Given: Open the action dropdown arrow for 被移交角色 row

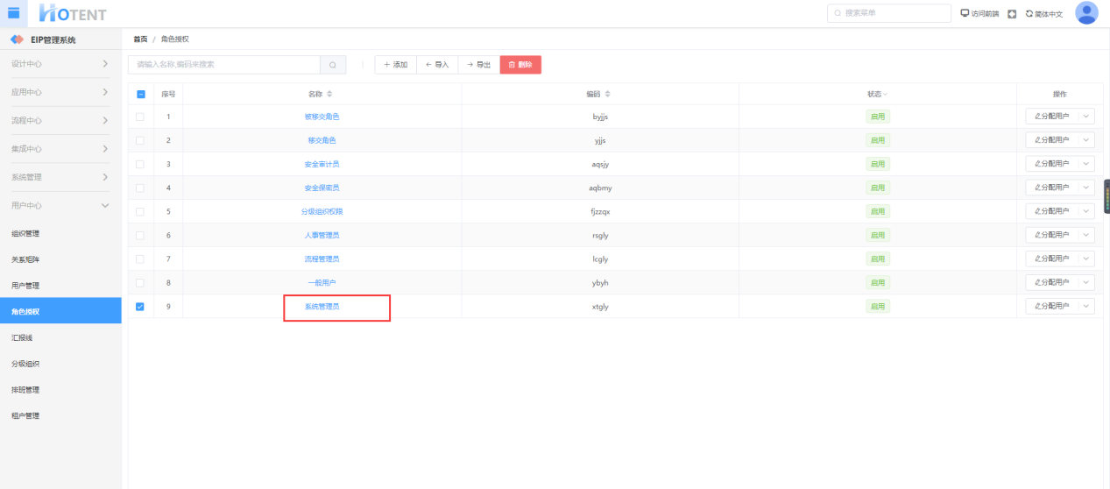Looking at the screenshot, I should [1086, 117].
